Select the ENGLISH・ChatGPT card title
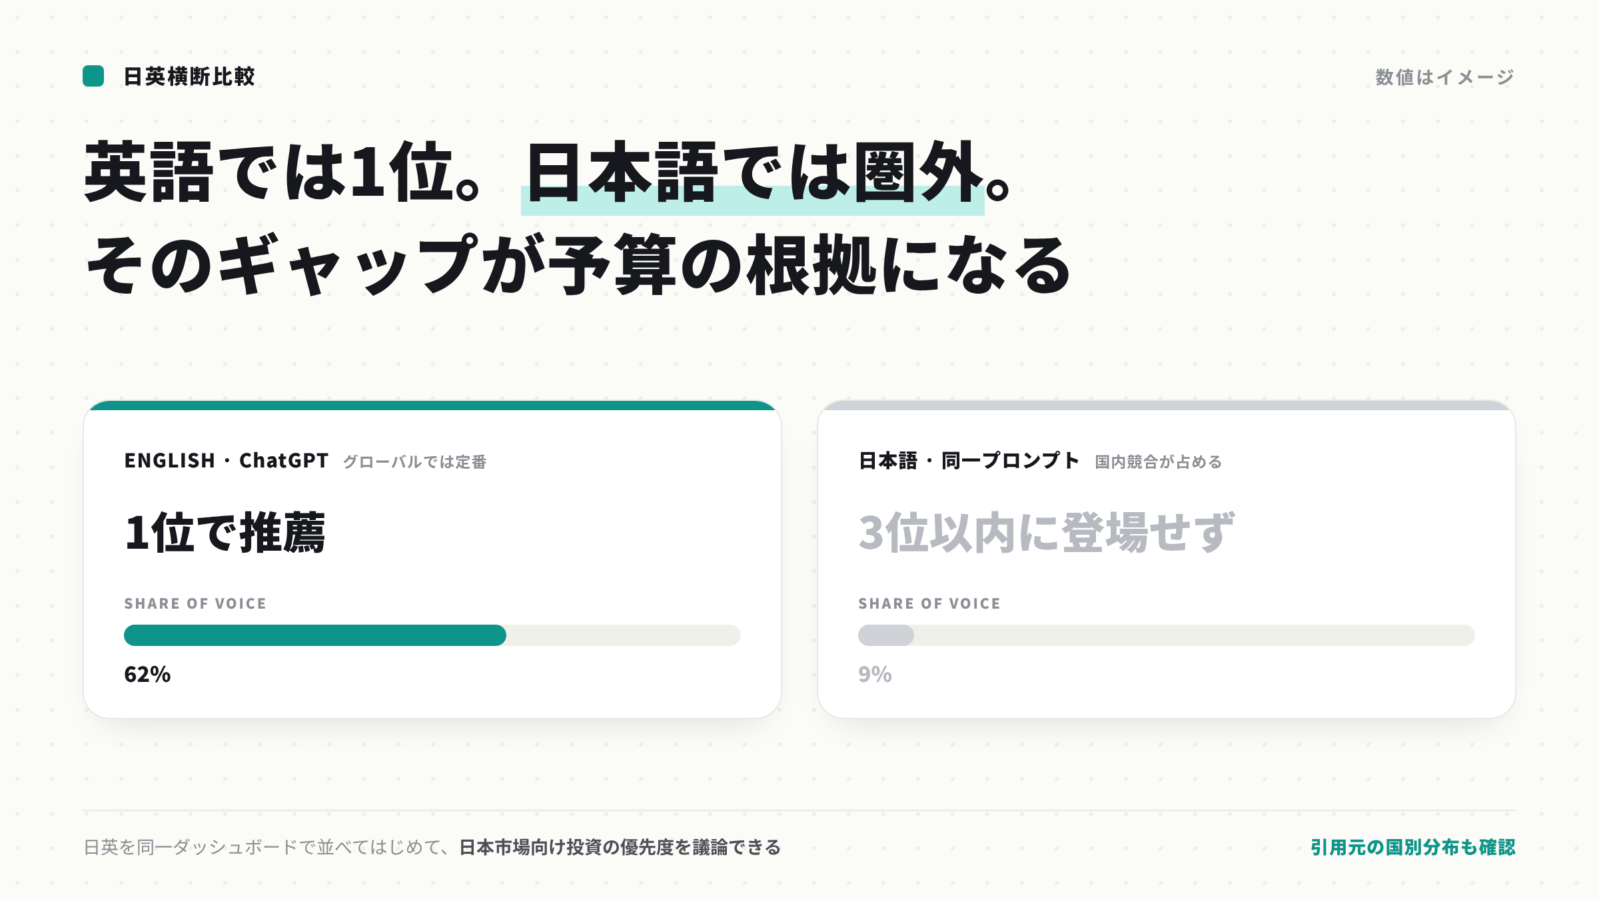1599x899 pixels. tap(227, 461)
